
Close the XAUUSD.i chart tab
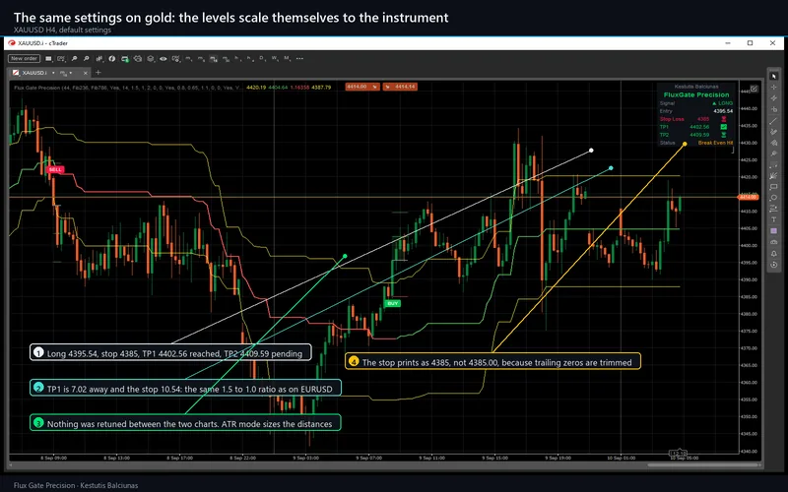point(85,73)
